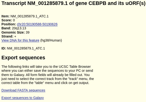Open the Download FASTA sequences link
This screenshot has width=146, height=102.
tap(23, 90)
